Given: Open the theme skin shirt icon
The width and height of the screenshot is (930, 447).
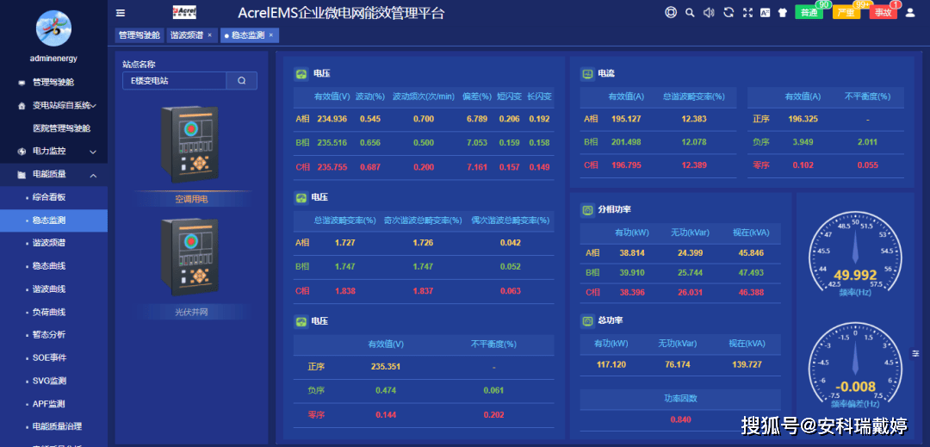Looking at the screenshot, I should tap(782, 12).
